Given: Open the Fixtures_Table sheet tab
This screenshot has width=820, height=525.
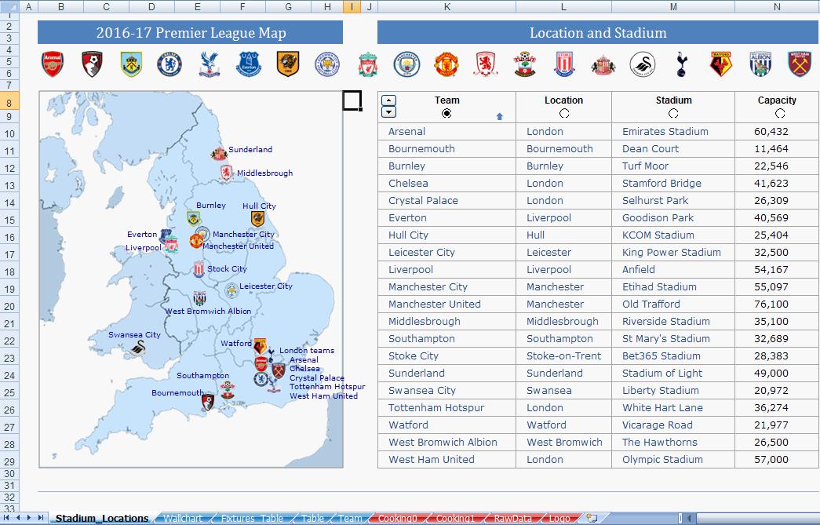Looking at the screenshot, I should (252, 519).
